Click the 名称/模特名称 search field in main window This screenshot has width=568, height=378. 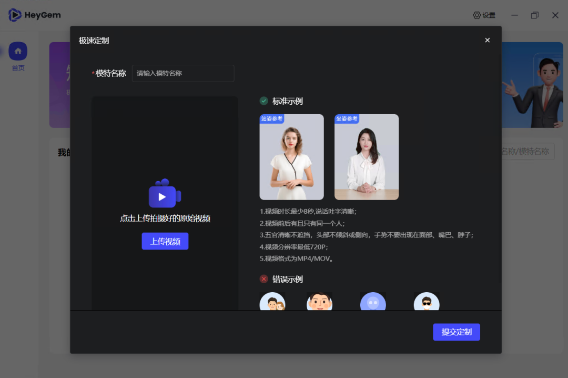click(x=528, y=151)
